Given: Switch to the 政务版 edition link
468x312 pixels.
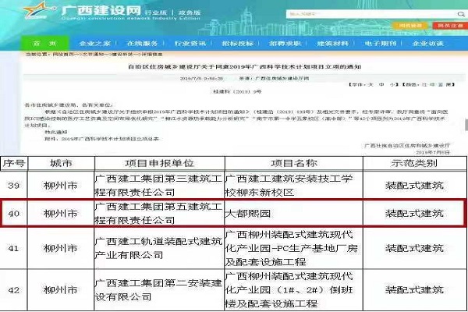Looking at the screenshot, I should 190,12.
